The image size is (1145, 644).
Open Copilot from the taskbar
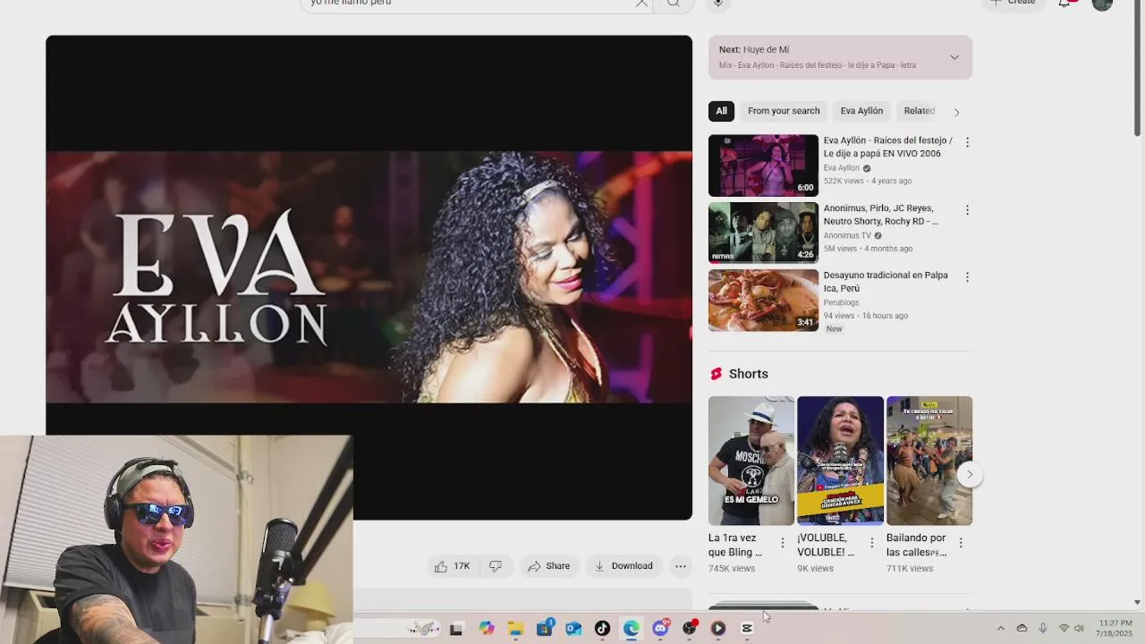tap(487, 629)
